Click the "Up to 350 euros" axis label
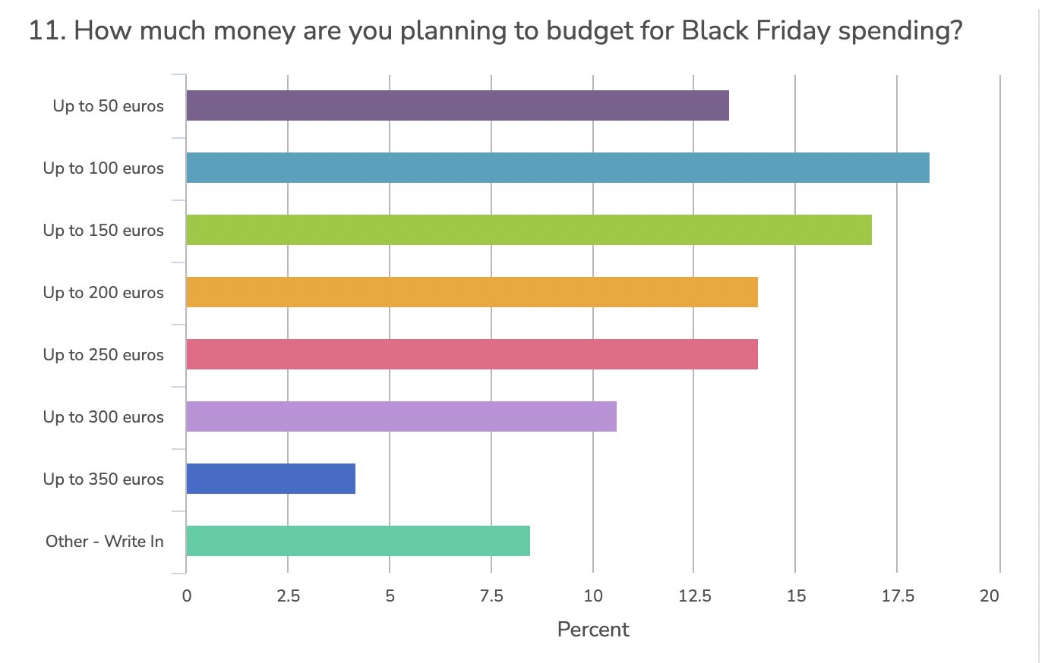Viewport: 1045px width, 663px height. (x=103, y=479)
